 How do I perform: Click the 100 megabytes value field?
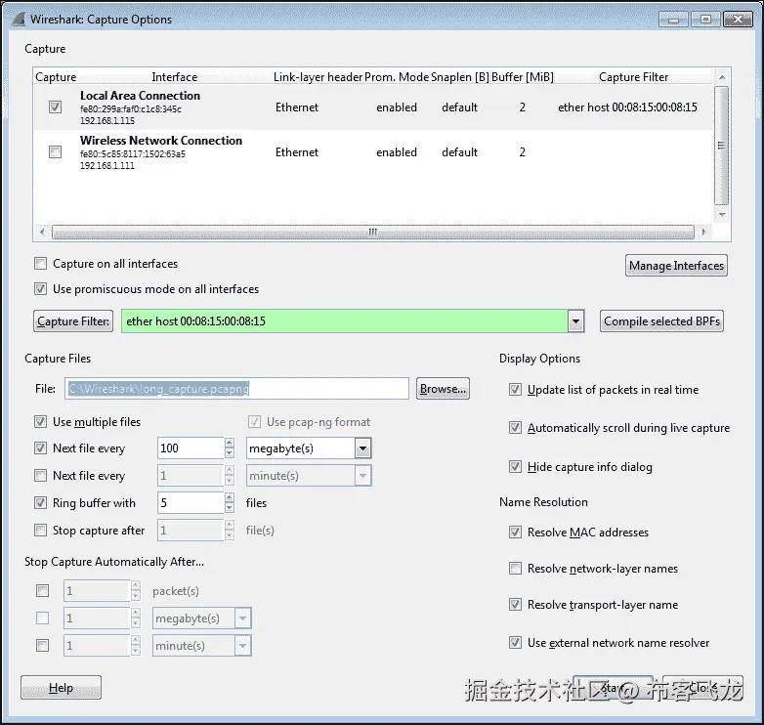click(x=191, y=448)
